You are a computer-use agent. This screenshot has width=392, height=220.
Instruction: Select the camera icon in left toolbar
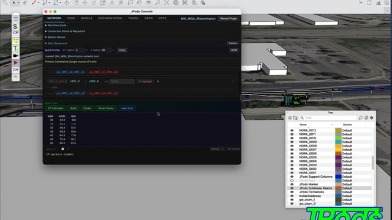point(15,56)
